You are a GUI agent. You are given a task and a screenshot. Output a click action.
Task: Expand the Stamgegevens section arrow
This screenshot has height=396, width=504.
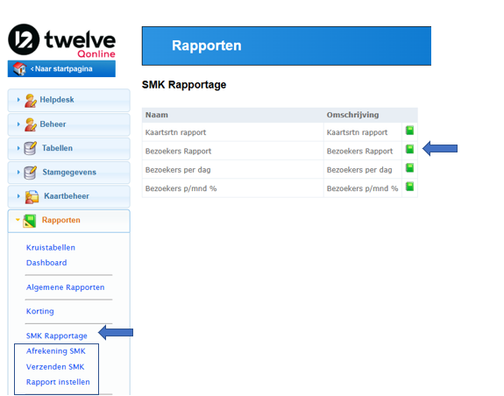(18, 172)
